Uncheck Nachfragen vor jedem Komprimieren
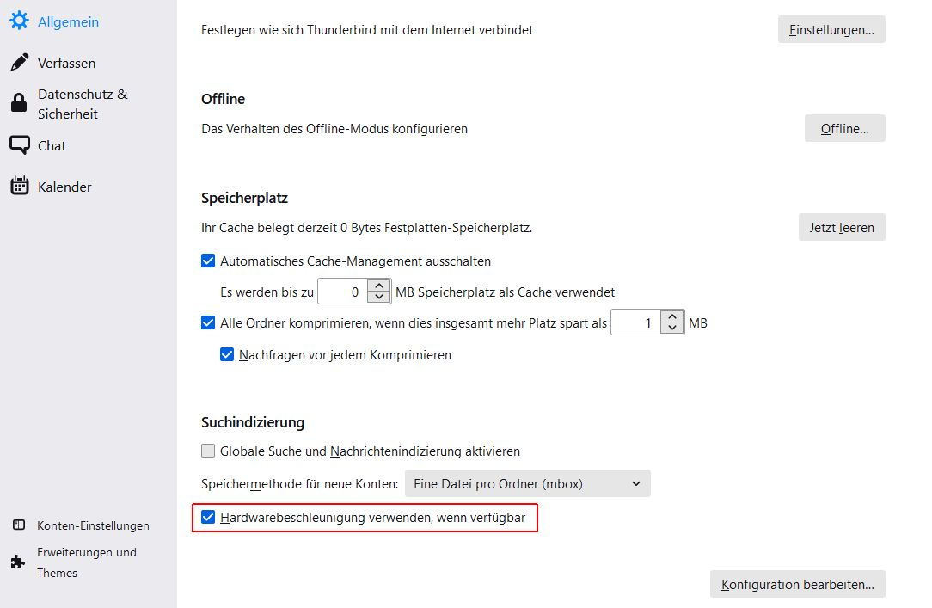Image resolution: width=932 pixels, height=608 pixels. coord(227,354)
